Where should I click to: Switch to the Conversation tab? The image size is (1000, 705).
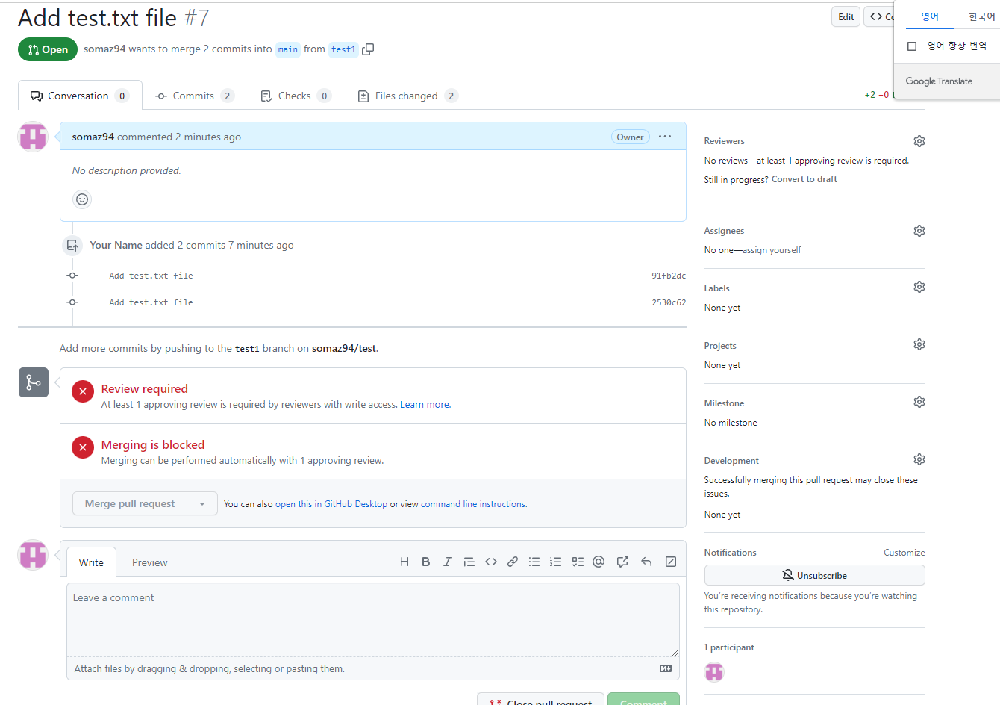(x=80, y=96)
